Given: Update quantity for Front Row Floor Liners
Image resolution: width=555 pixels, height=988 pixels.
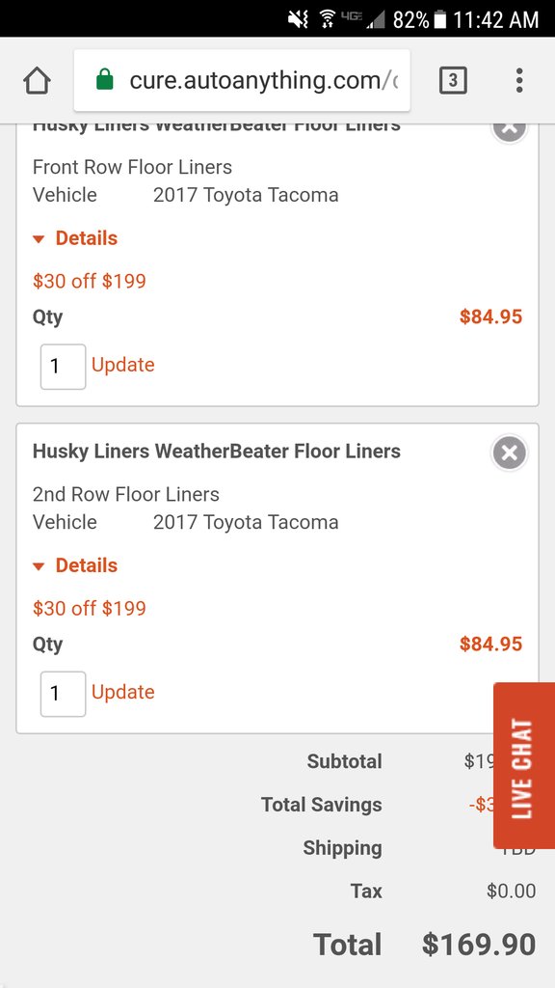Looking at the screenshot, I should click(123, 365).
